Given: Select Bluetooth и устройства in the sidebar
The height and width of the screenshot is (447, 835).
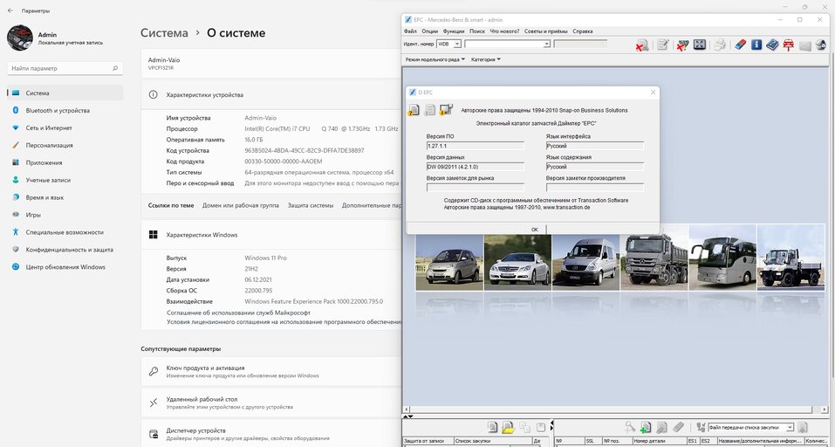Looking at the screenshot, I should [x=65, y=110].
